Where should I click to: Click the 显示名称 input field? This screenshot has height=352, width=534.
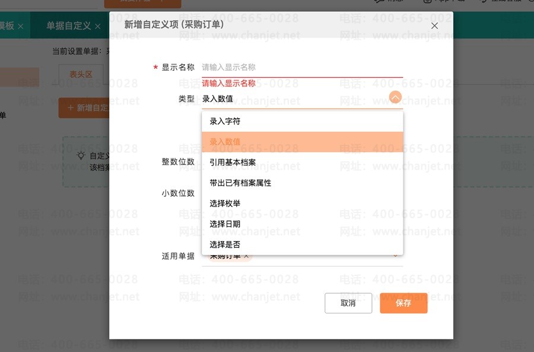point(301,68)
